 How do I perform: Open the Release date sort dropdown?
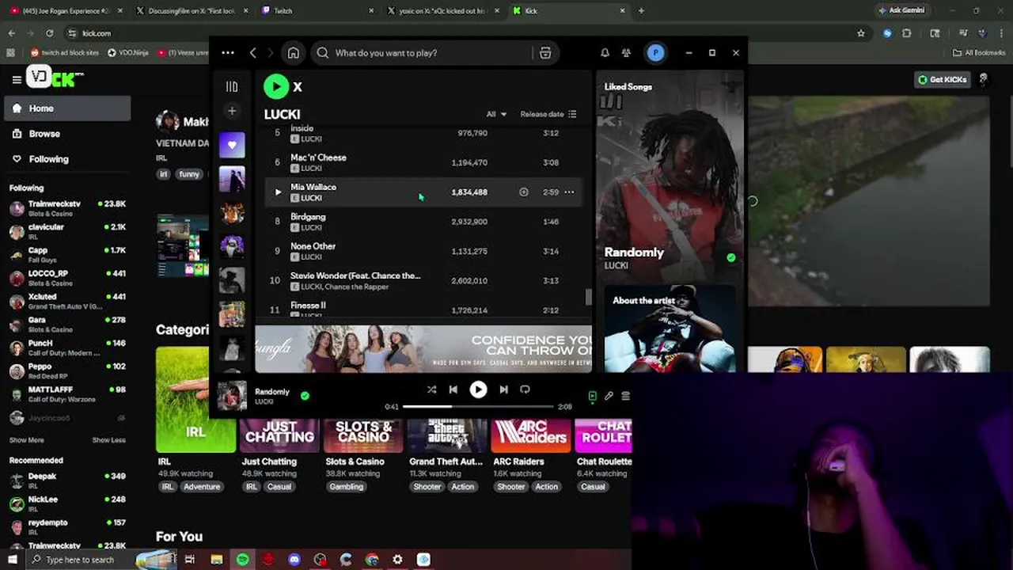(x=548, y=114)
